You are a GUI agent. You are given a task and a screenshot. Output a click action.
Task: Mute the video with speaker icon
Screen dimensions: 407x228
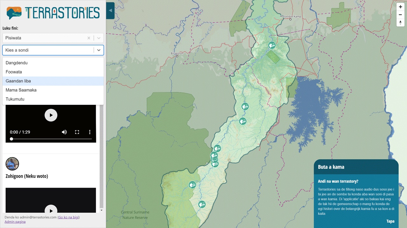64,132
